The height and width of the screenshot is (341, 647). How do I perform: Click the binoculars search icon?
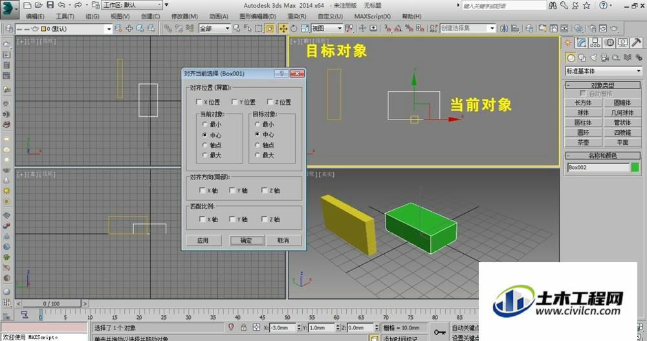coord(553,5)
